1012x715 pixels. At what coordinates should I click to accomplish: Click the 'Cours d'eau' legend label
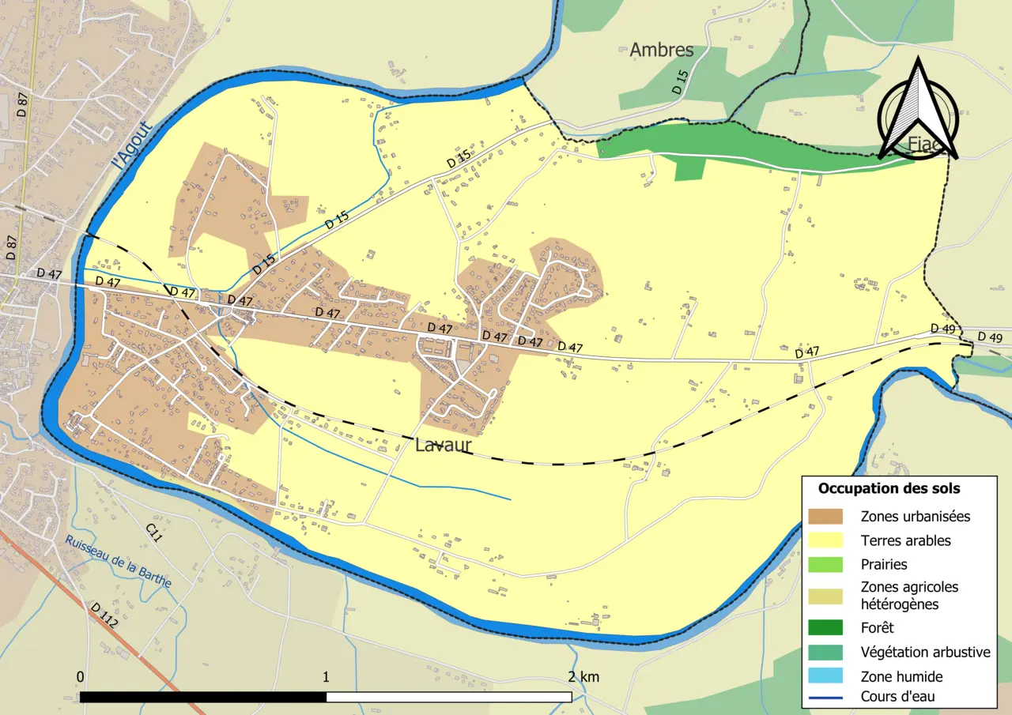tap(898, 697)
